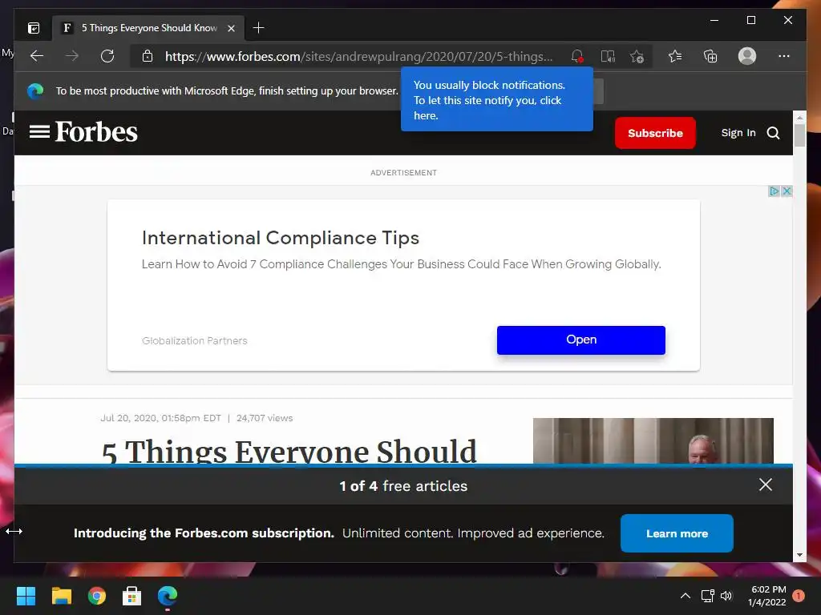Click the Learn more subscription button

[677, 533]
